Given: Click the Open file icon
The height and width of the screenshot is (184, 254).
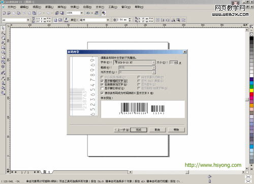Looking at the screenshot, I should [9, 13].
